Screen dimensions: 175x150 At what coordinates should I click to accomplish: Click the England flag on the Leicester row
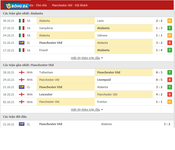tap(22, 94)
